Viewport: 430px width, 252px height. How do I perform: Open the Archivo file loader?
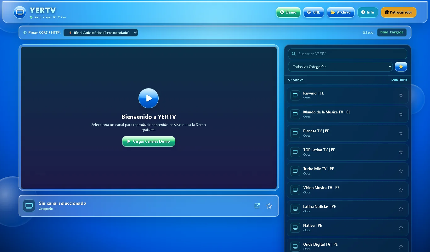(x=341, y=12)
